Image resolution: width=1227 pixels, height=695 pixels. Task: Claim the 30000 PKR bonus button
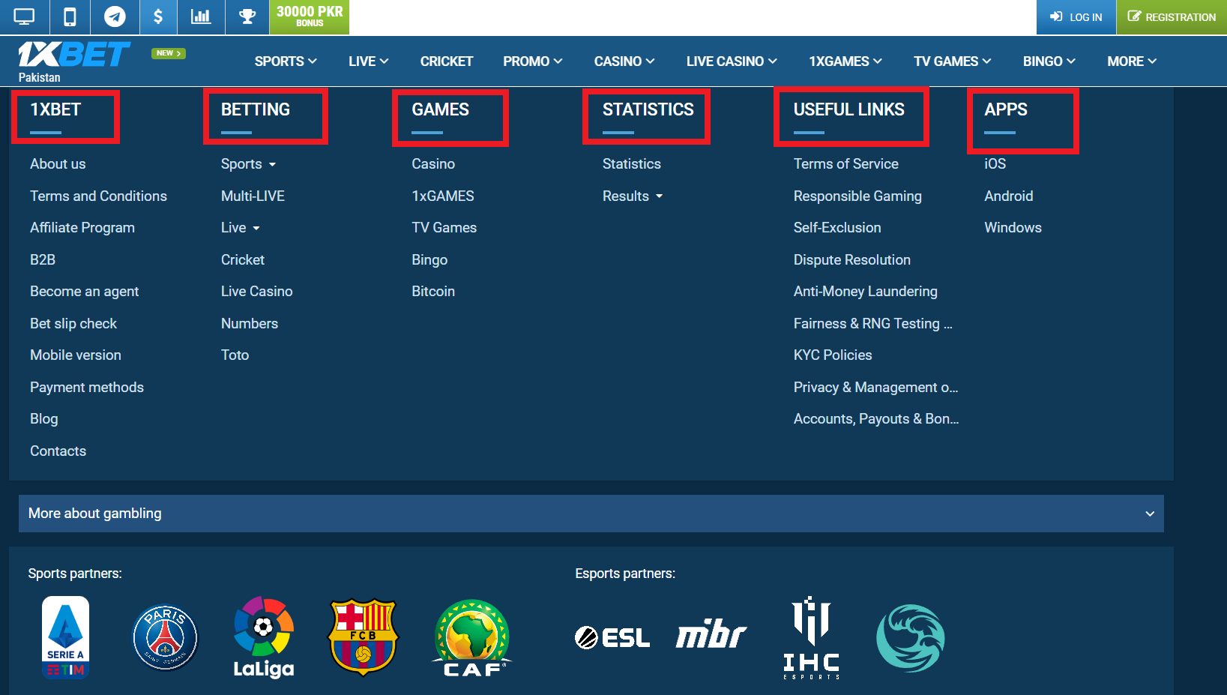click(310, 16)
